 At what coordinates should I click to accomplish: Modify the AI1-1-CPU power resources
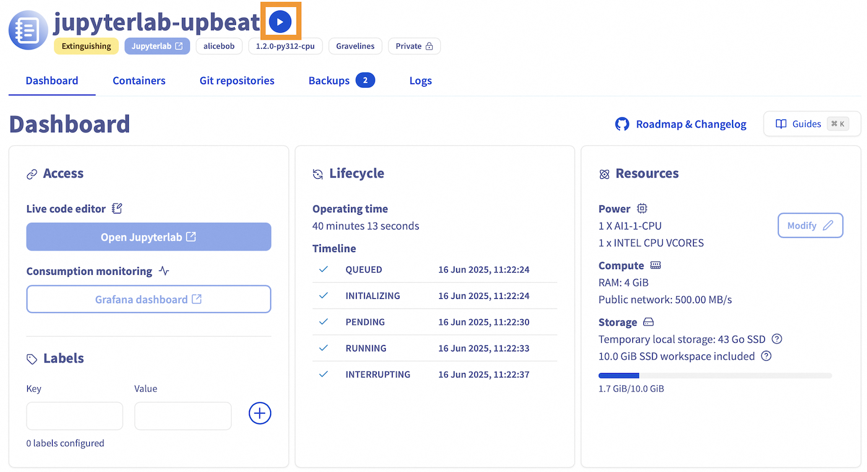[x=810, y=225]
